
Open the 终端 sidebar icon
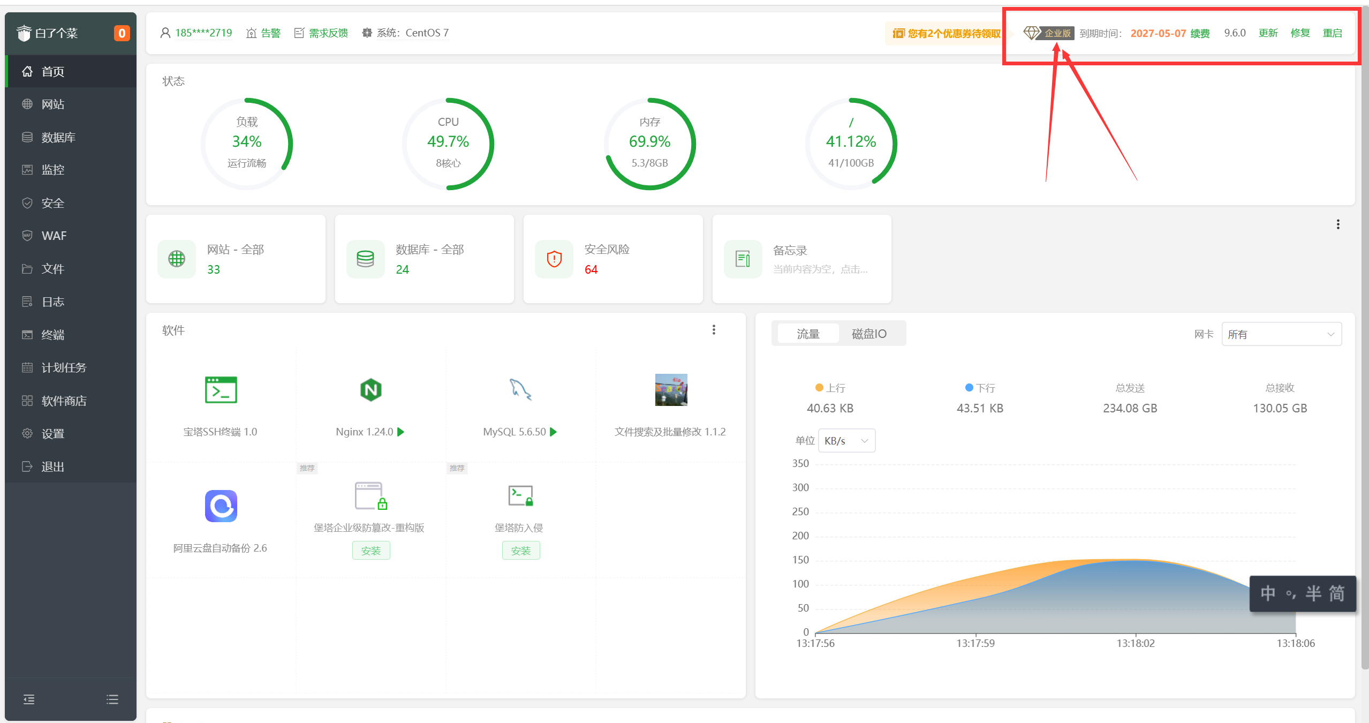point(53,334)
